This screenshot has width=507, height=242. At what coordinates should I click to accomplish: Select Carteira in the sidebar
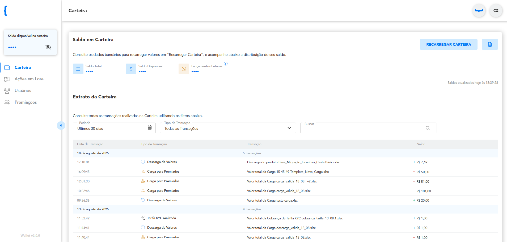click(23, 68)
